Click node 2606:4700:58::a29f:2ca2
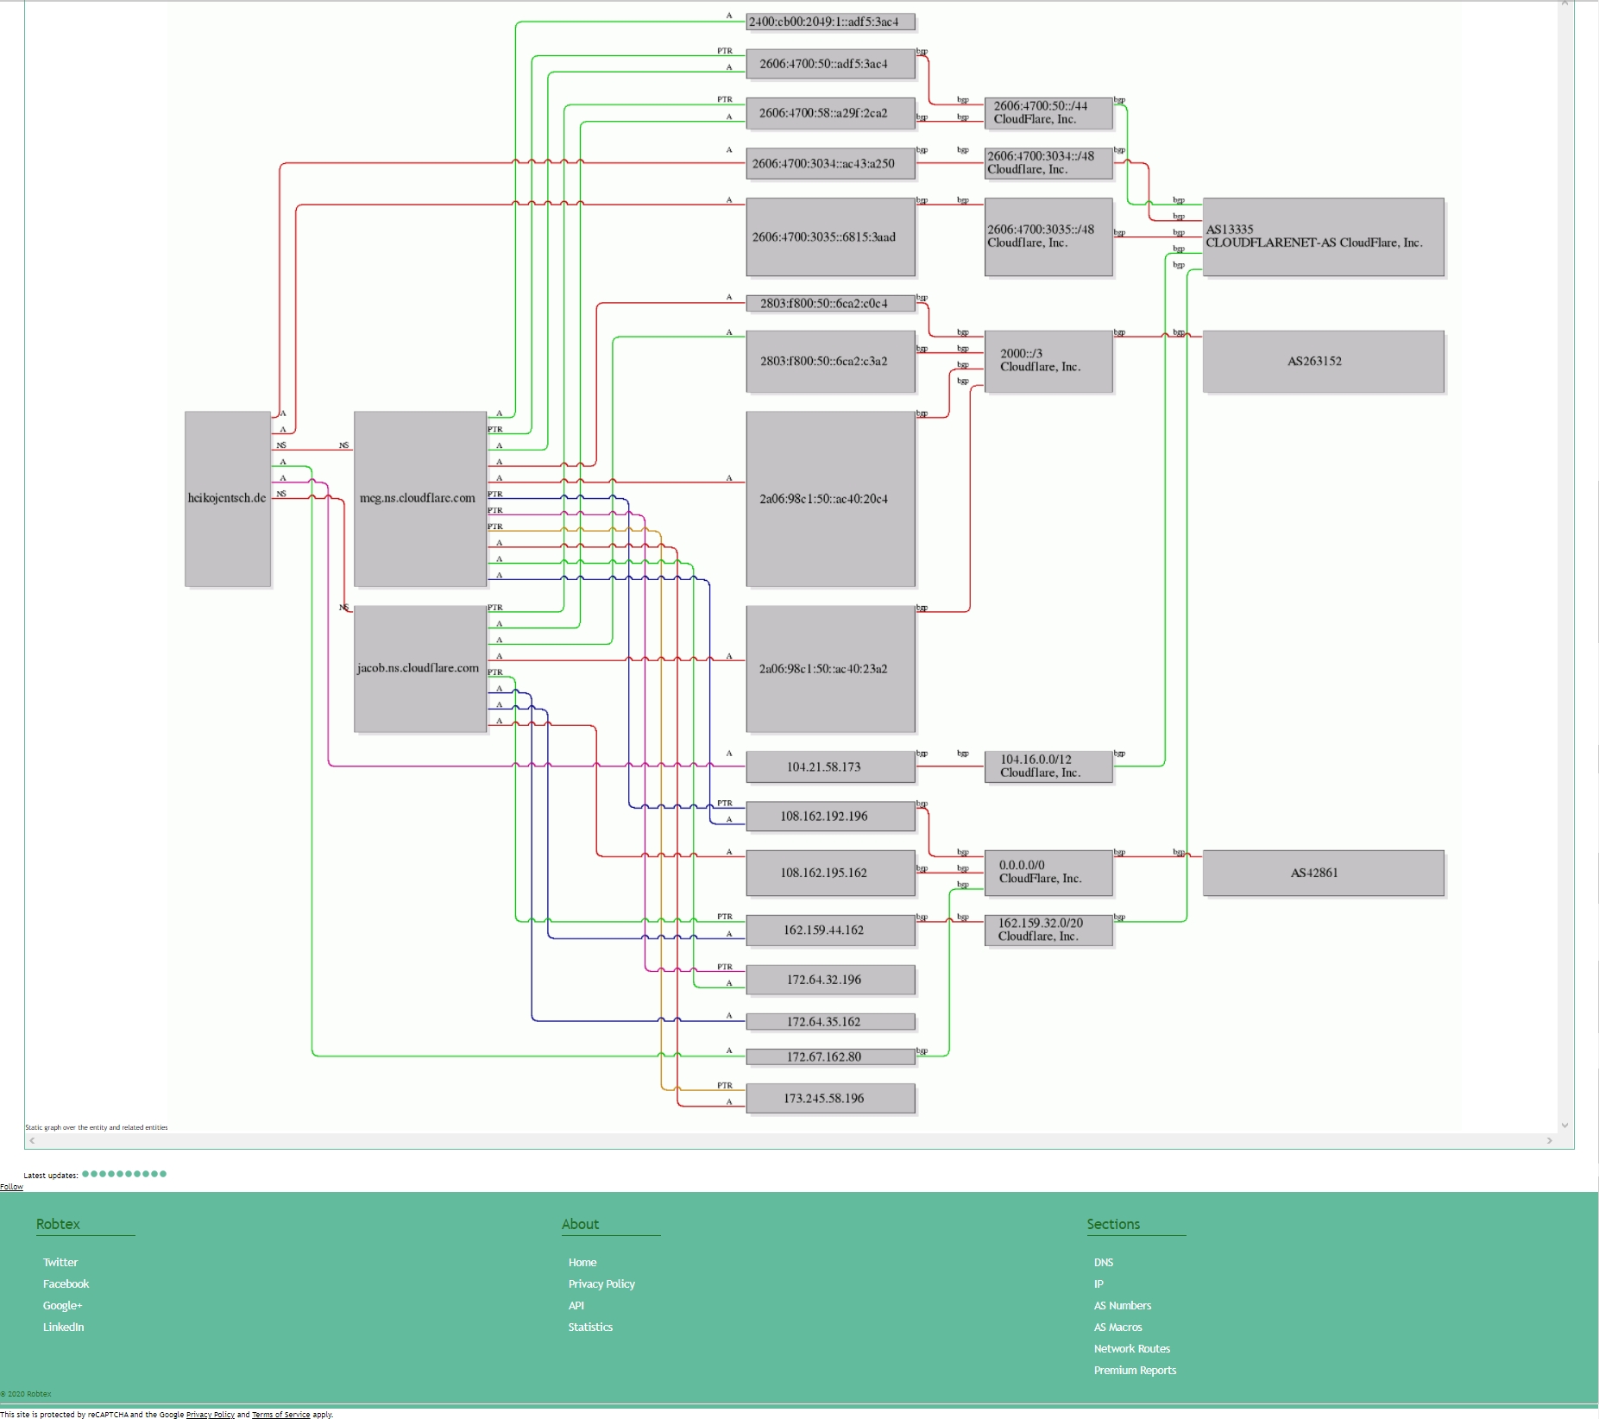1599x1419 pixels. click(x=830, y=113)
